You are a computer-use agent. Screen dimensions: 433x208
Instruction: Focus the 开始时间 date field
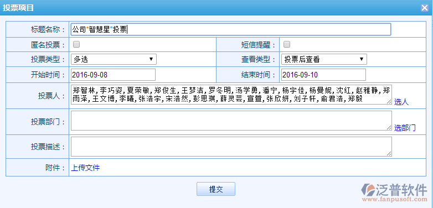113,75
